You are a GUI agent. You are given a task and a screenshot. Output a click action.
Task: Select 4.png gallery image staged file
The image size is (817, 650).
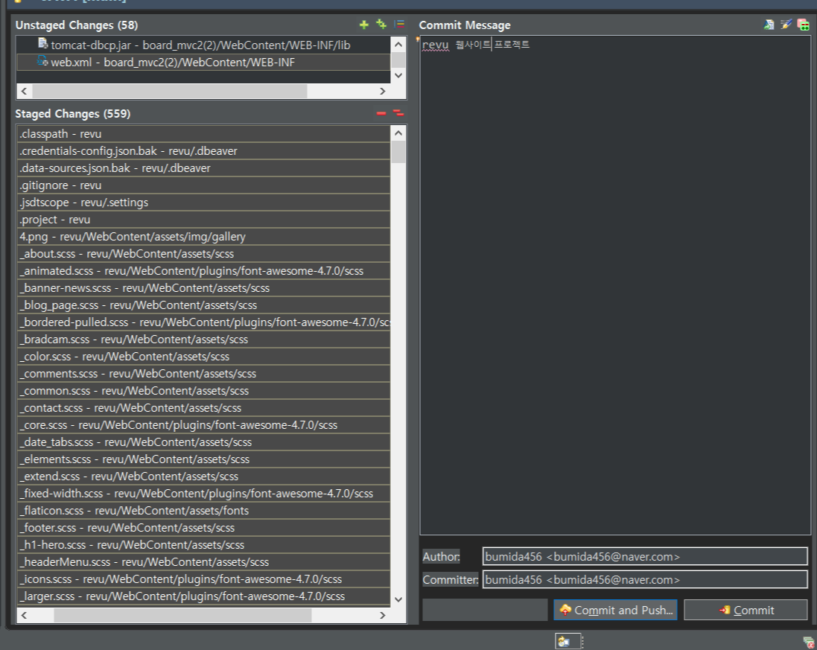[x=204, y=237]
